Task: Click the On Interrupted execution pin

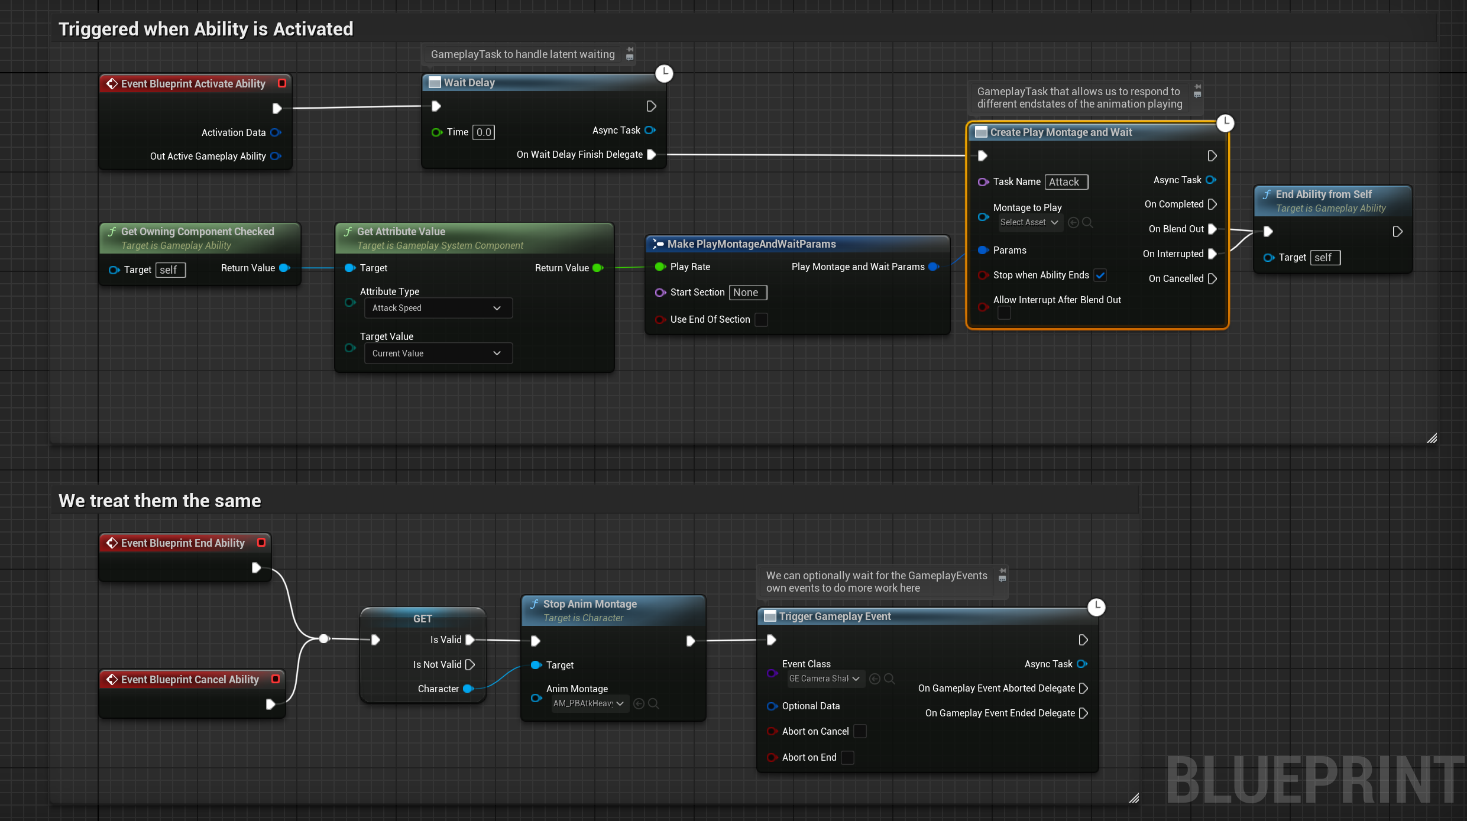Action: click(x=1212, y=254)
